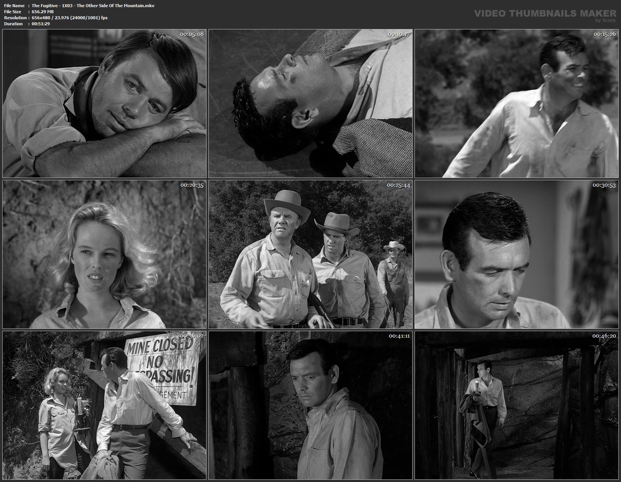The height and width of the screenshot is (482, 621).
Task: Click the File Name label
Action: coord(14,6)
